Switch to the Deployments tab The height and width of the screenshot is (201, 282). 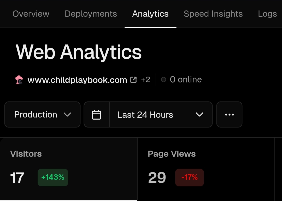pyautogui.click(x=91, y=14)
